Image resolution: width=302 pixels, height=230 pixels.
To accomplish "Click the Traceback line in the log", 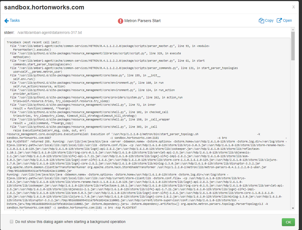I will click(34, 42).
